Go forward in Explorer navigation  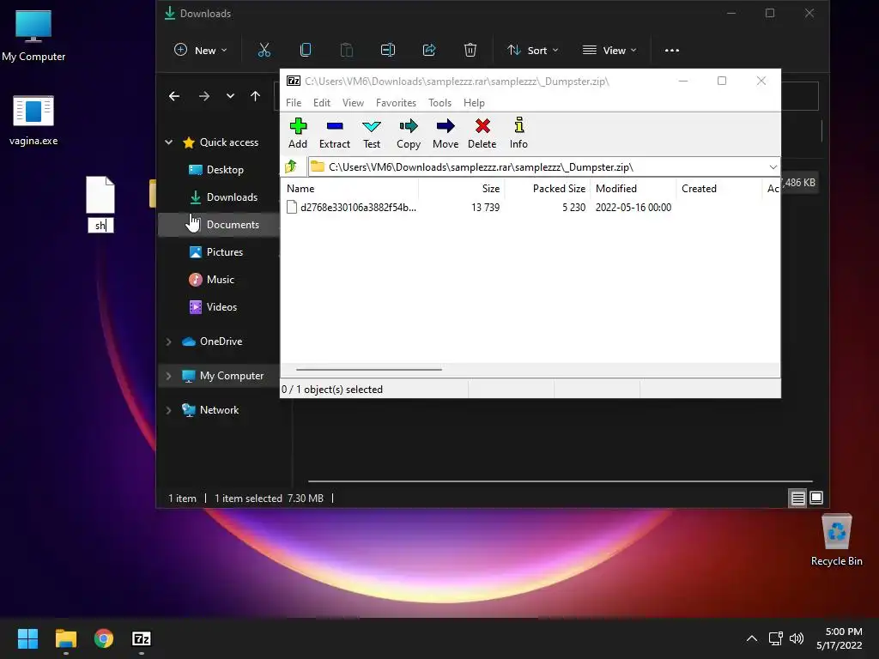[204, 96]
